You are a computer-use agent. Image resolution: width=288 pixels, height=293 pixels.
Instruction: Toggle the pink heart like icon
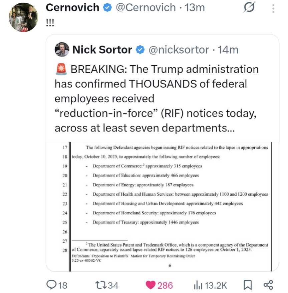click(x=151, y=285)
